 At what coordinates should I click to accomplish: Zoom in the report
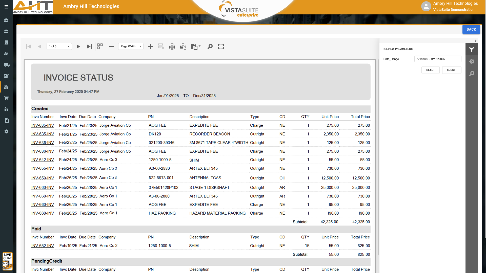(x=150, y=47)
